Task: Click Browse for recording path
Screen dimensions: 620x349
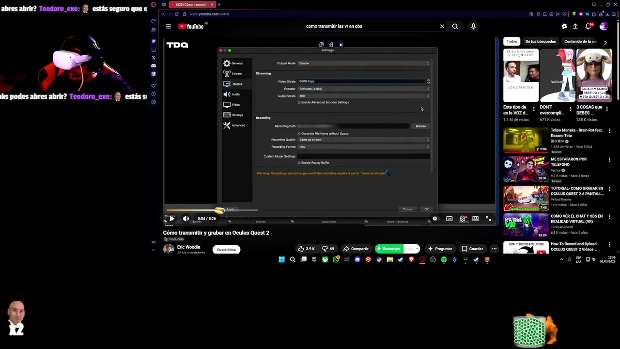Action: [x=420, y=126]
